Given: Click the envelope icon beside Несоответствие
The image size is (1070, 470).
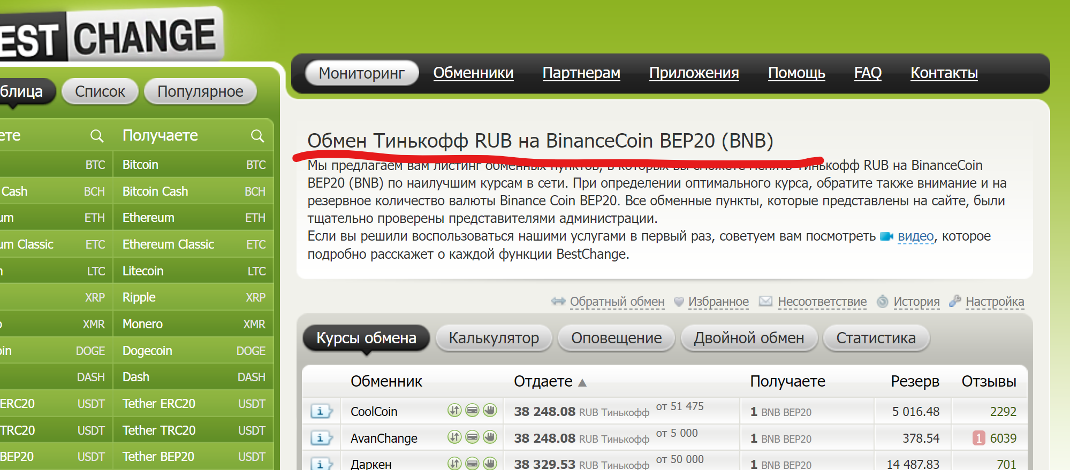Looking at the screenshot, I should [766, 301].
